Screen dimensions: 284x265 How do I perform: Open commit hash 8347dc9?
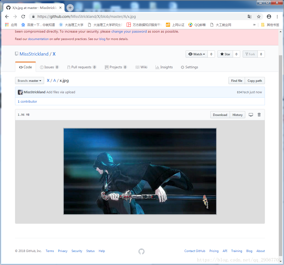coord(243,92)
